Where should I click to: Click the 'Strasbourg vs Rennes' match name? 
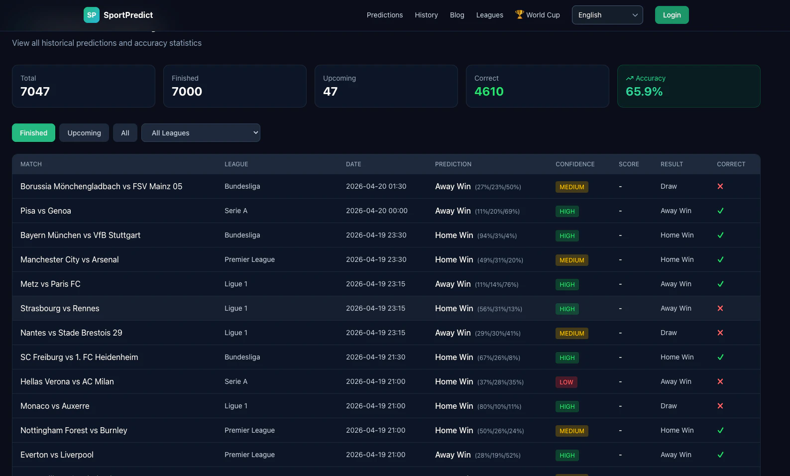click(x=60, y=308)
